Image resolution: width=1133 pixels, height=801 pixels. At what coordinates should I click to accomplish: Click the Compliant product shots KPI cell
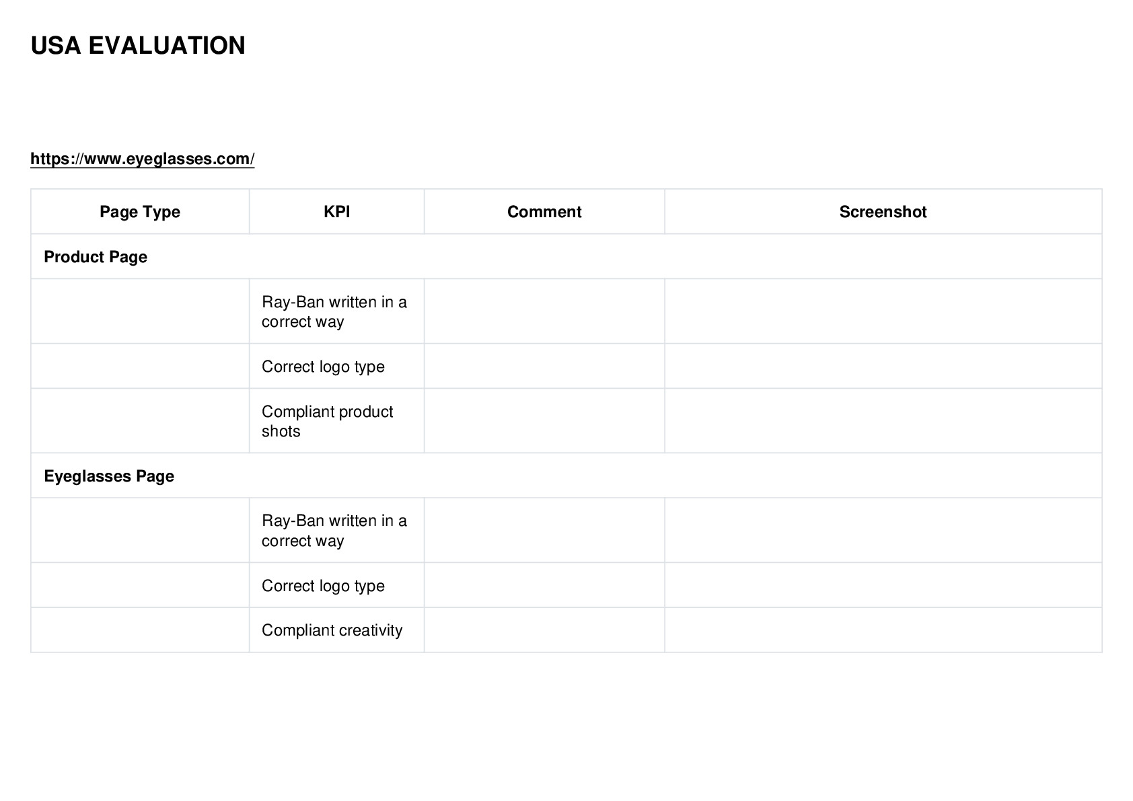tap(336, 421)
